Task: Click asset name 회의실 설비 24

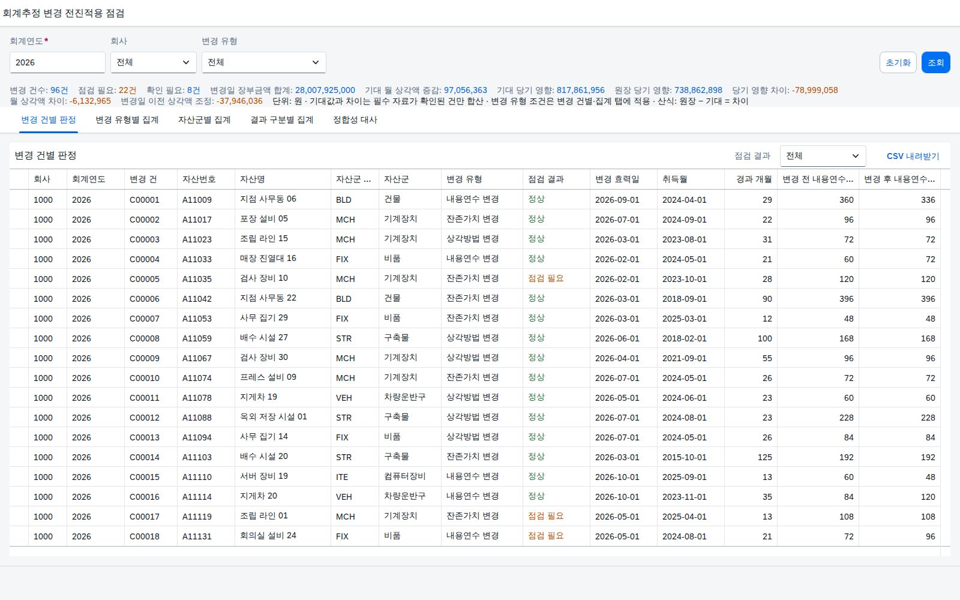Action: (x=268, y=536)
